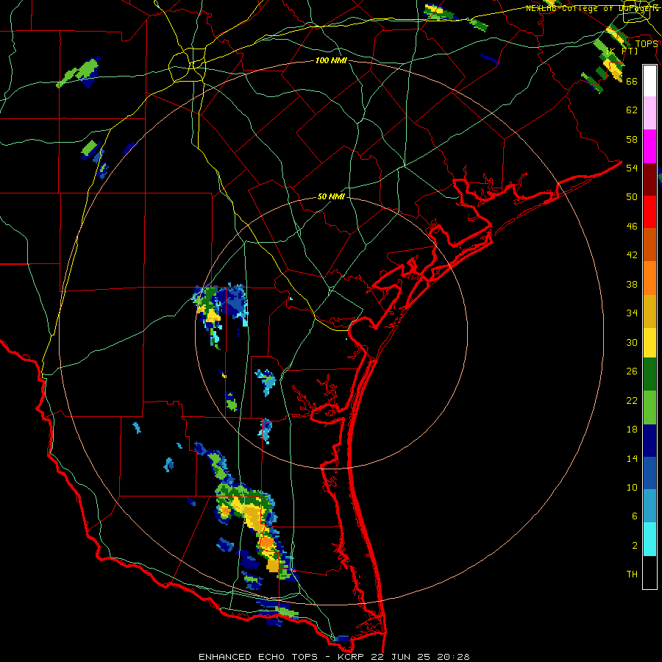Click the legend value "66"
This screenshot has width=662, height=662.
[632, 82]
